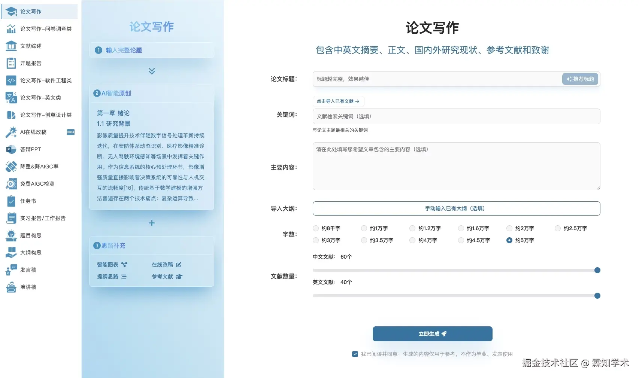Select 演讲稿 at the bottom of sidebar
The image size is (639, 378).
[x=29, y=287]
